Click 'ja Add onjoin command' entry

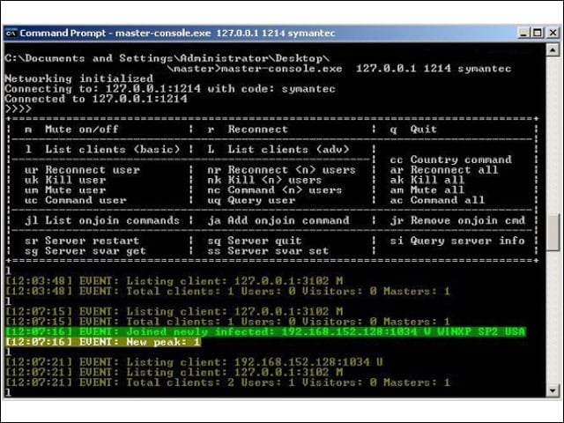(x=278, y=220)
